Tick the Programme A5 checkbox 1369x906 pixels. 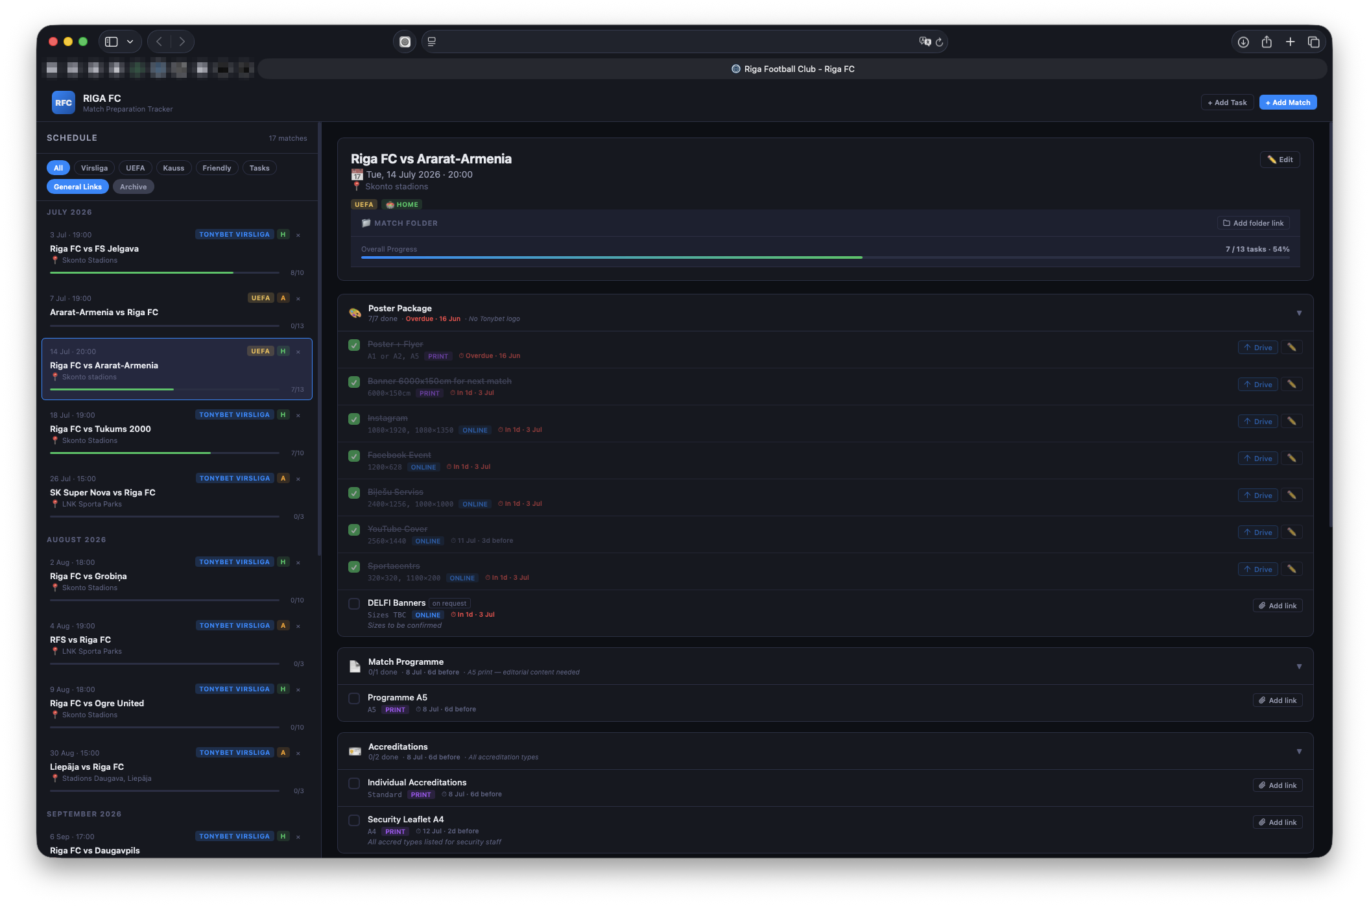click(354, 698)
